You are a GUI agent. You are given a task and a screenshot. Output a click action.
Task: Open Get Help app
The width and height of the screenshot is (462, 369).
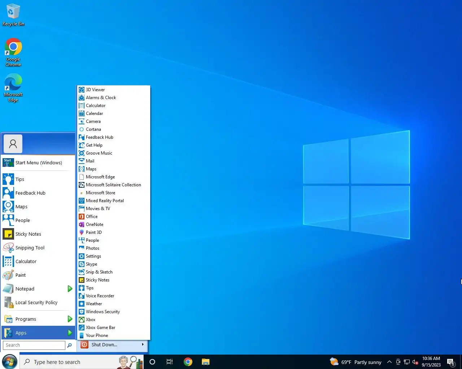point(113,145)
